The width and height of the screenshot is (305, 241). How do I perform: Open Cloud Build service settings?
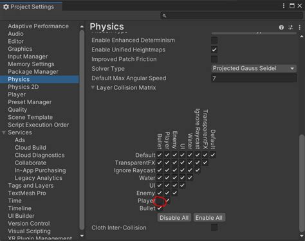click(x=30, y=148)
